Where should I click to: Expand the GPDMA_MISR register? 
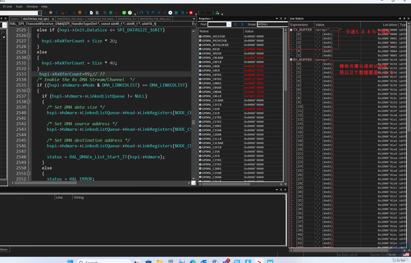(x=200, y=49)
